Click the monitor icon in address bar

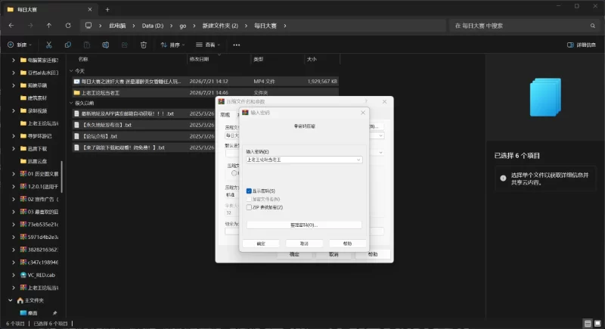click(88, 26)
